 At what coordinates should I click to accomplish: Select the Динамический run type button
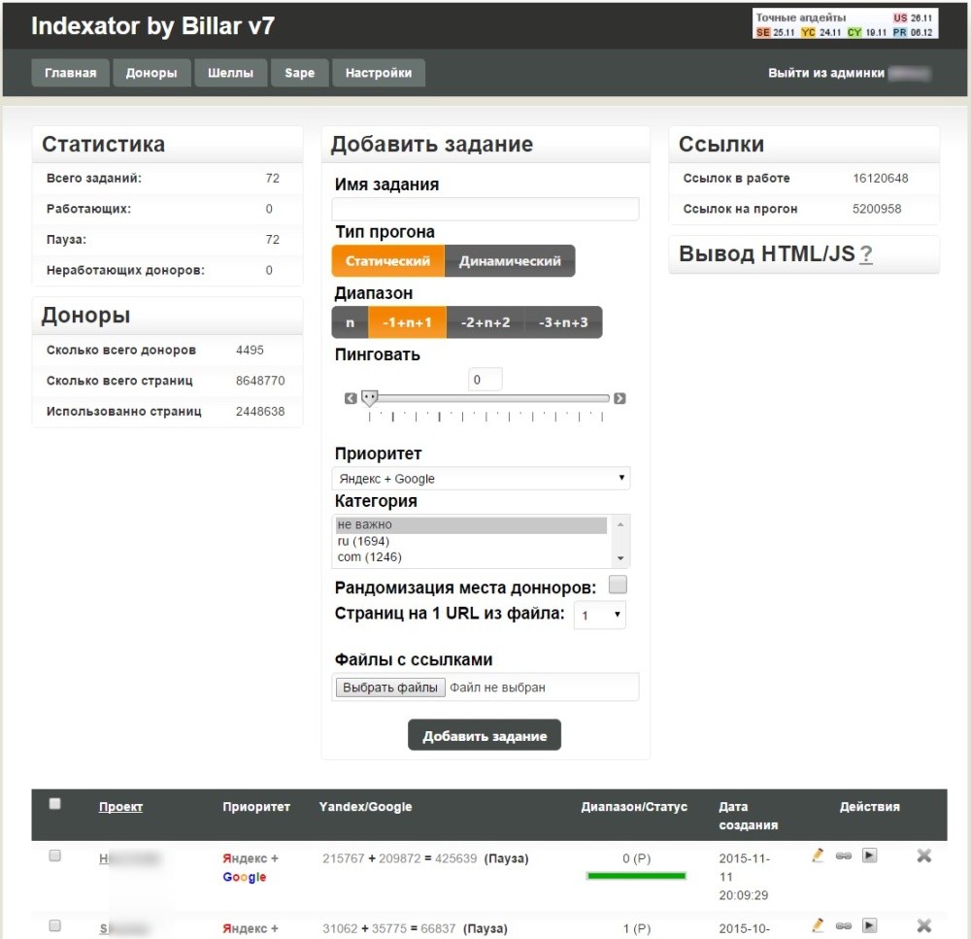point(510,261)
